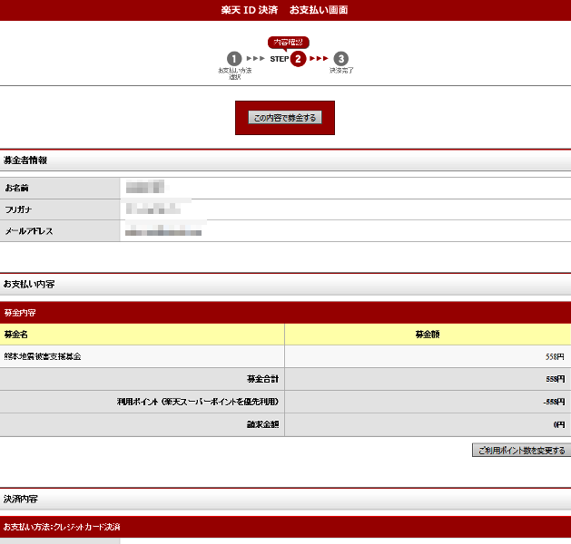
Task: Click the 募金合計 label
Action: click(262, 379)
